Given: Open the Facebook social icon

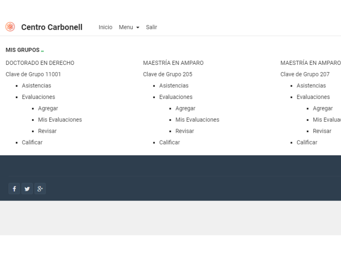Looking at the screenshot, I should click(14, 189).
